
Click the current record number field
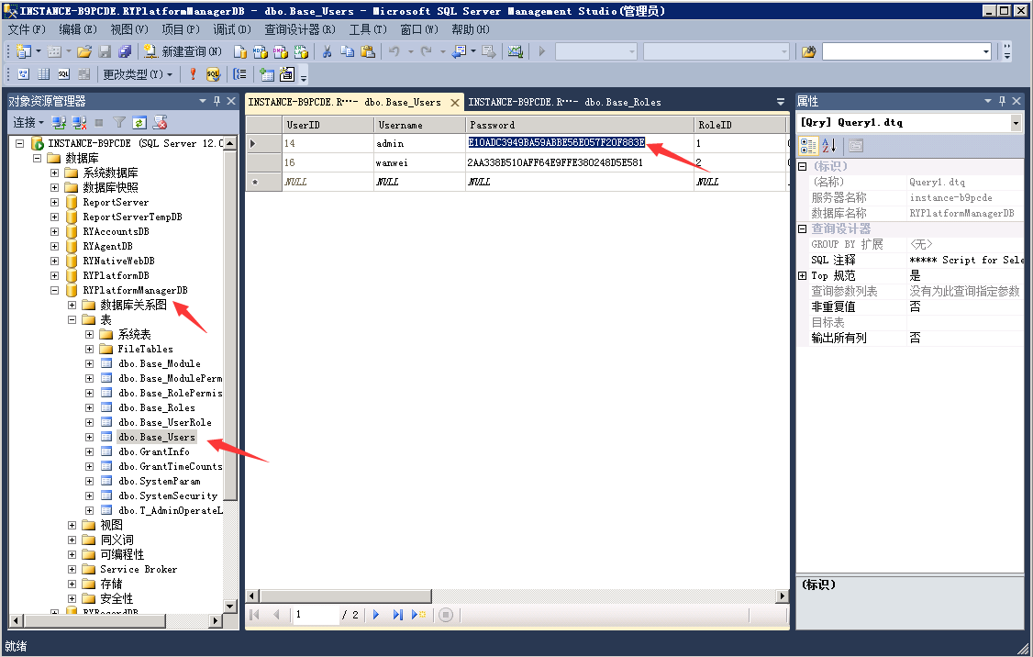click(x=317, y=615)
